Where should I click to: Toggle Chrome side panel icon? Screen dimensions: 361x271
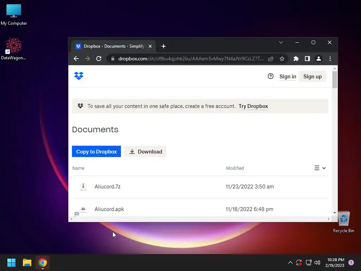(307, 59)
